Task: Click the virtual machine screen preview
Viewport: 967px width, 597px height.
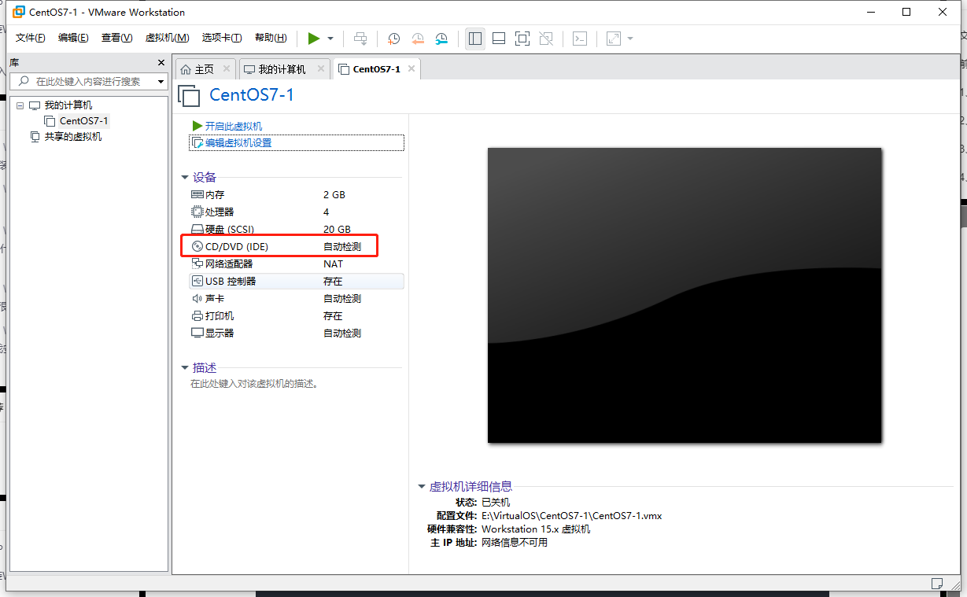Action: pos(685,295)
